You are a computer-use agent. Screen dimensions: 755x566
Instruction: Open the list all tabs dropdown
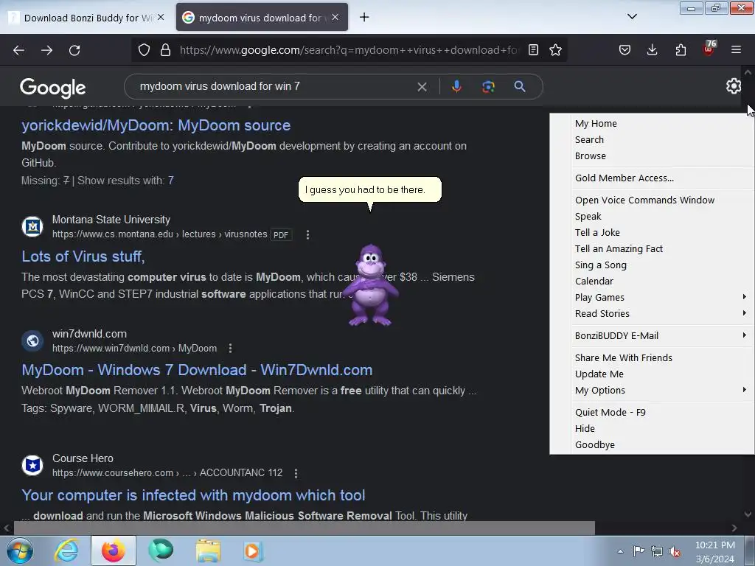(x=632, y=17)
